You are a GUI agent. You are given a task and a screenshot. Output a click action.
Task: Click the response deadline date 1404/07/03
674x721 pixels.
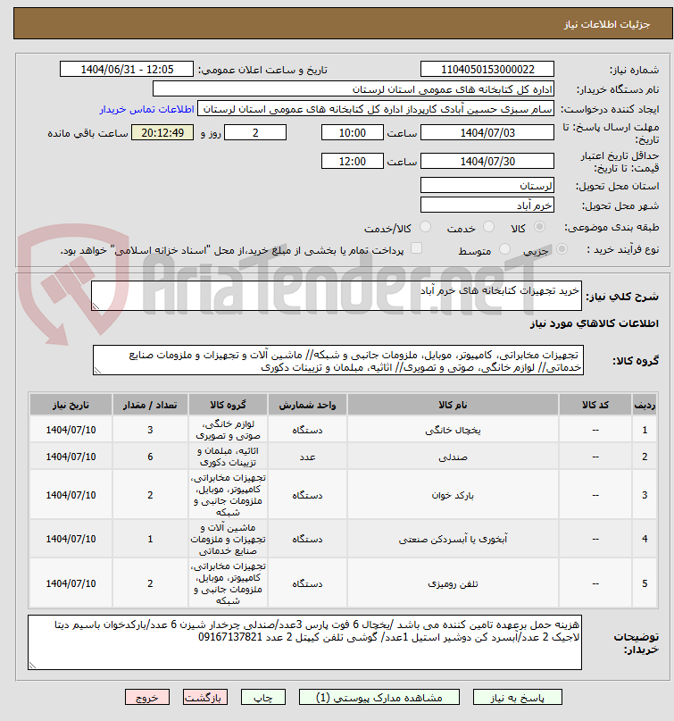pyautogui.click(x=487, y=133)
